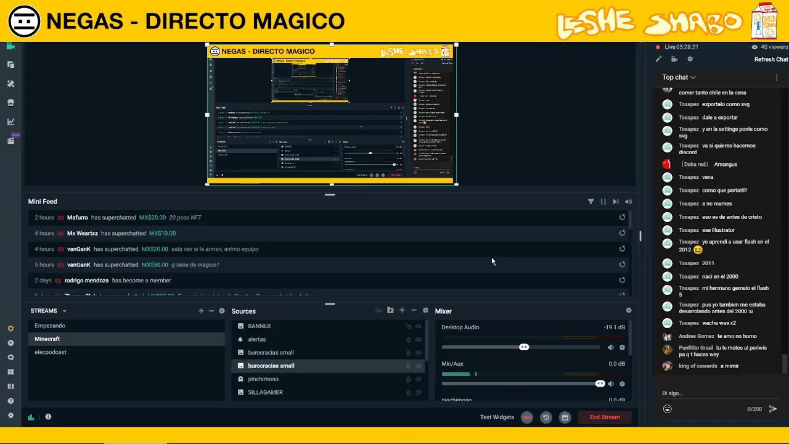Toggle BANNER source visibility eye
789x444 pixels.
(x=419, y=326)
